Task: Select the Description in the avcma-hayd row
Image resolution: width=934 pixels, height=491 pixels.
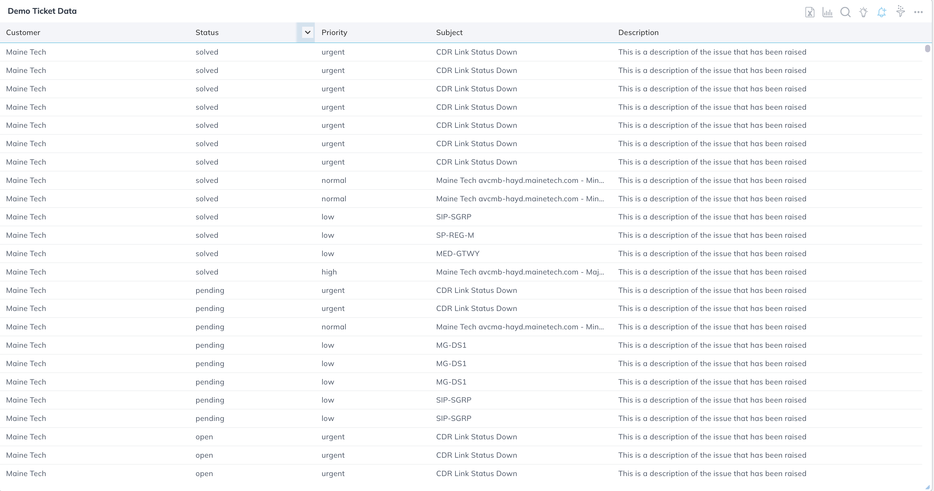Action: [x=712, y=327]
